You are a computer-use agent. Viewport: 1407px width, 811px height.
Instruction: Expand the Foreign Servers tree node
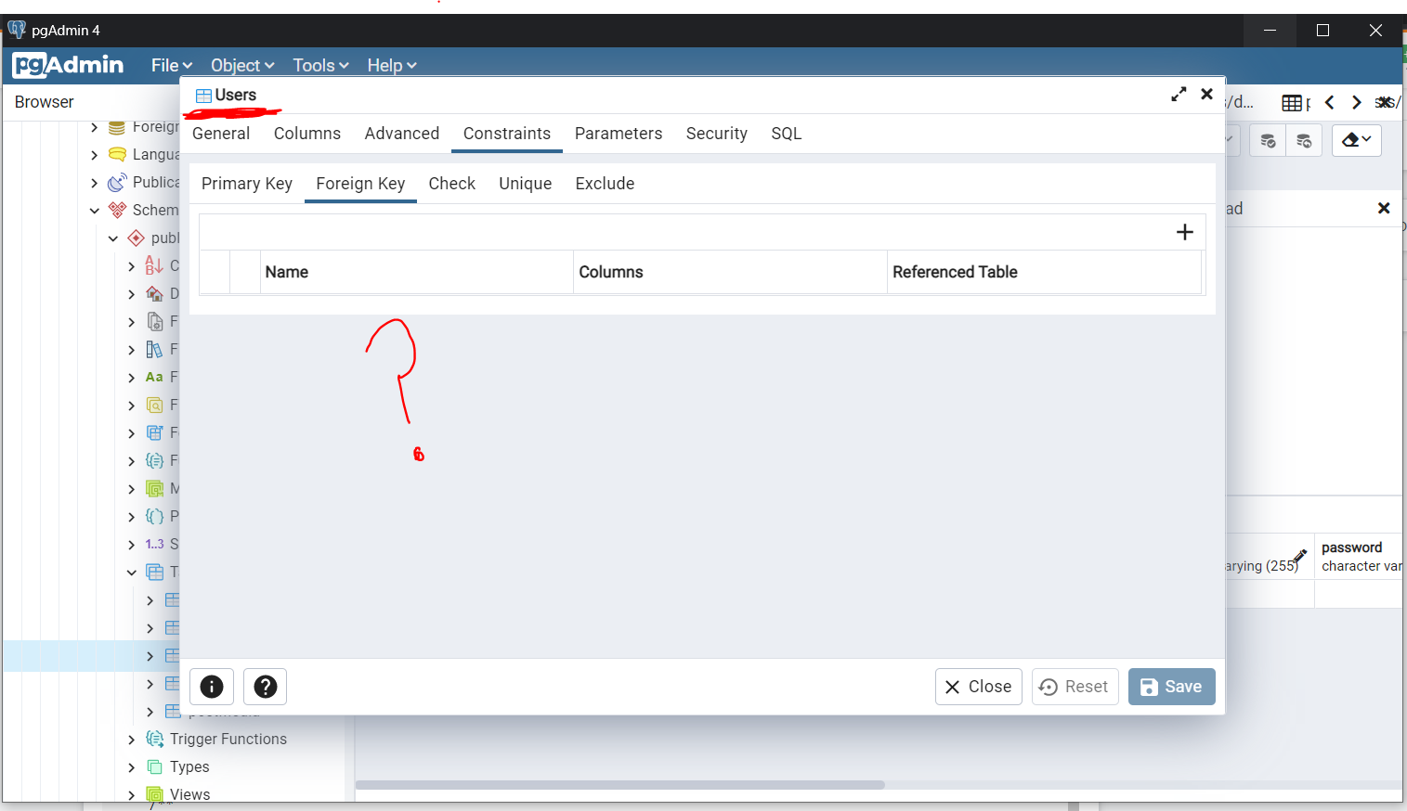pos(94,127)
